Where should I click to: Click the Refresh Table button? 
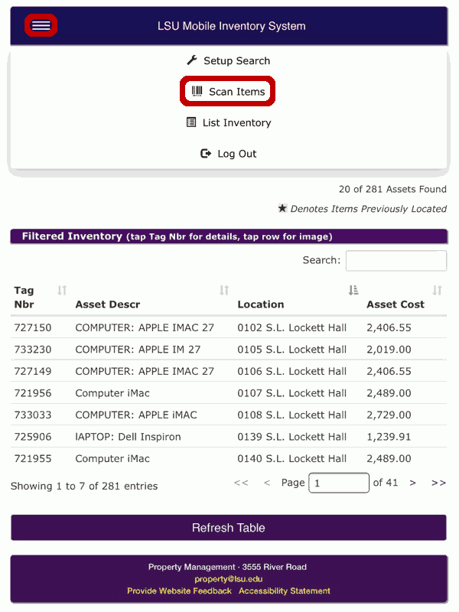point(229,528)
